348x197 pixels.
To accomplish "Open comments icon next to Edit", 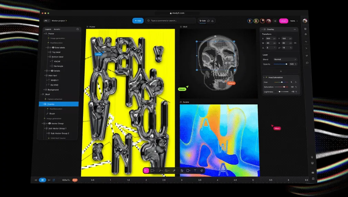I will point(208,21).
